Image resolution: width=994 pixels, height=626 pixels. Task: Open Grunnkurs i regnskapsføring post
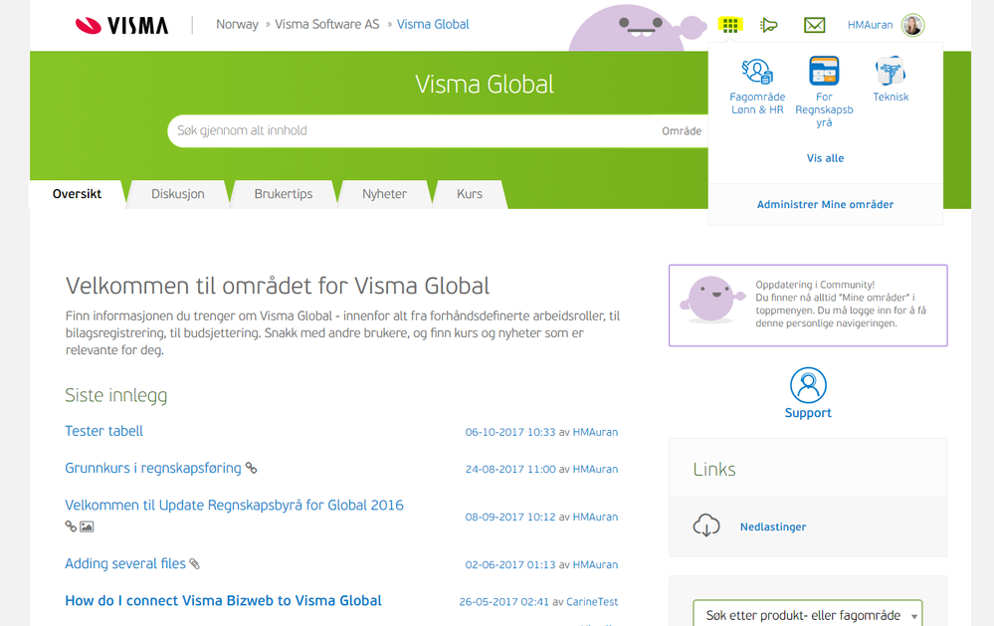coord(153,468)
